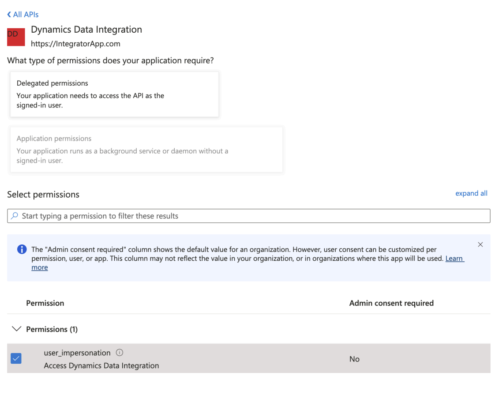Click the search magnifier icon
495x411 pixels.
[x=15, y=216]
